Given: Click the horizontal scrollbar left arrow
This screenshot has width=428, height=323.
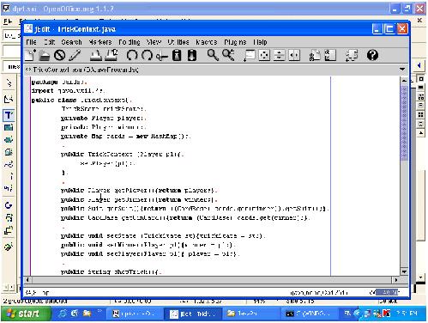Looking at the screenshot, I should point(27,280).
